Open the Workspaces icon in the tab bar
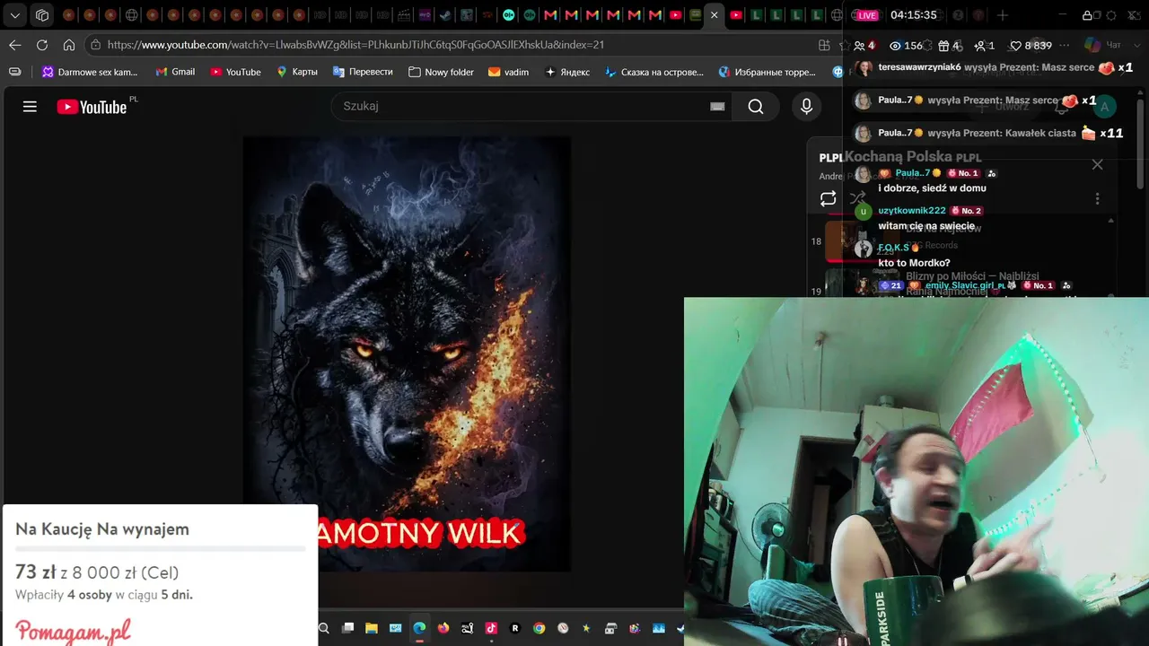Viewport: 1149px width, 646px height. pyautogui.click(x=42, y=15)
